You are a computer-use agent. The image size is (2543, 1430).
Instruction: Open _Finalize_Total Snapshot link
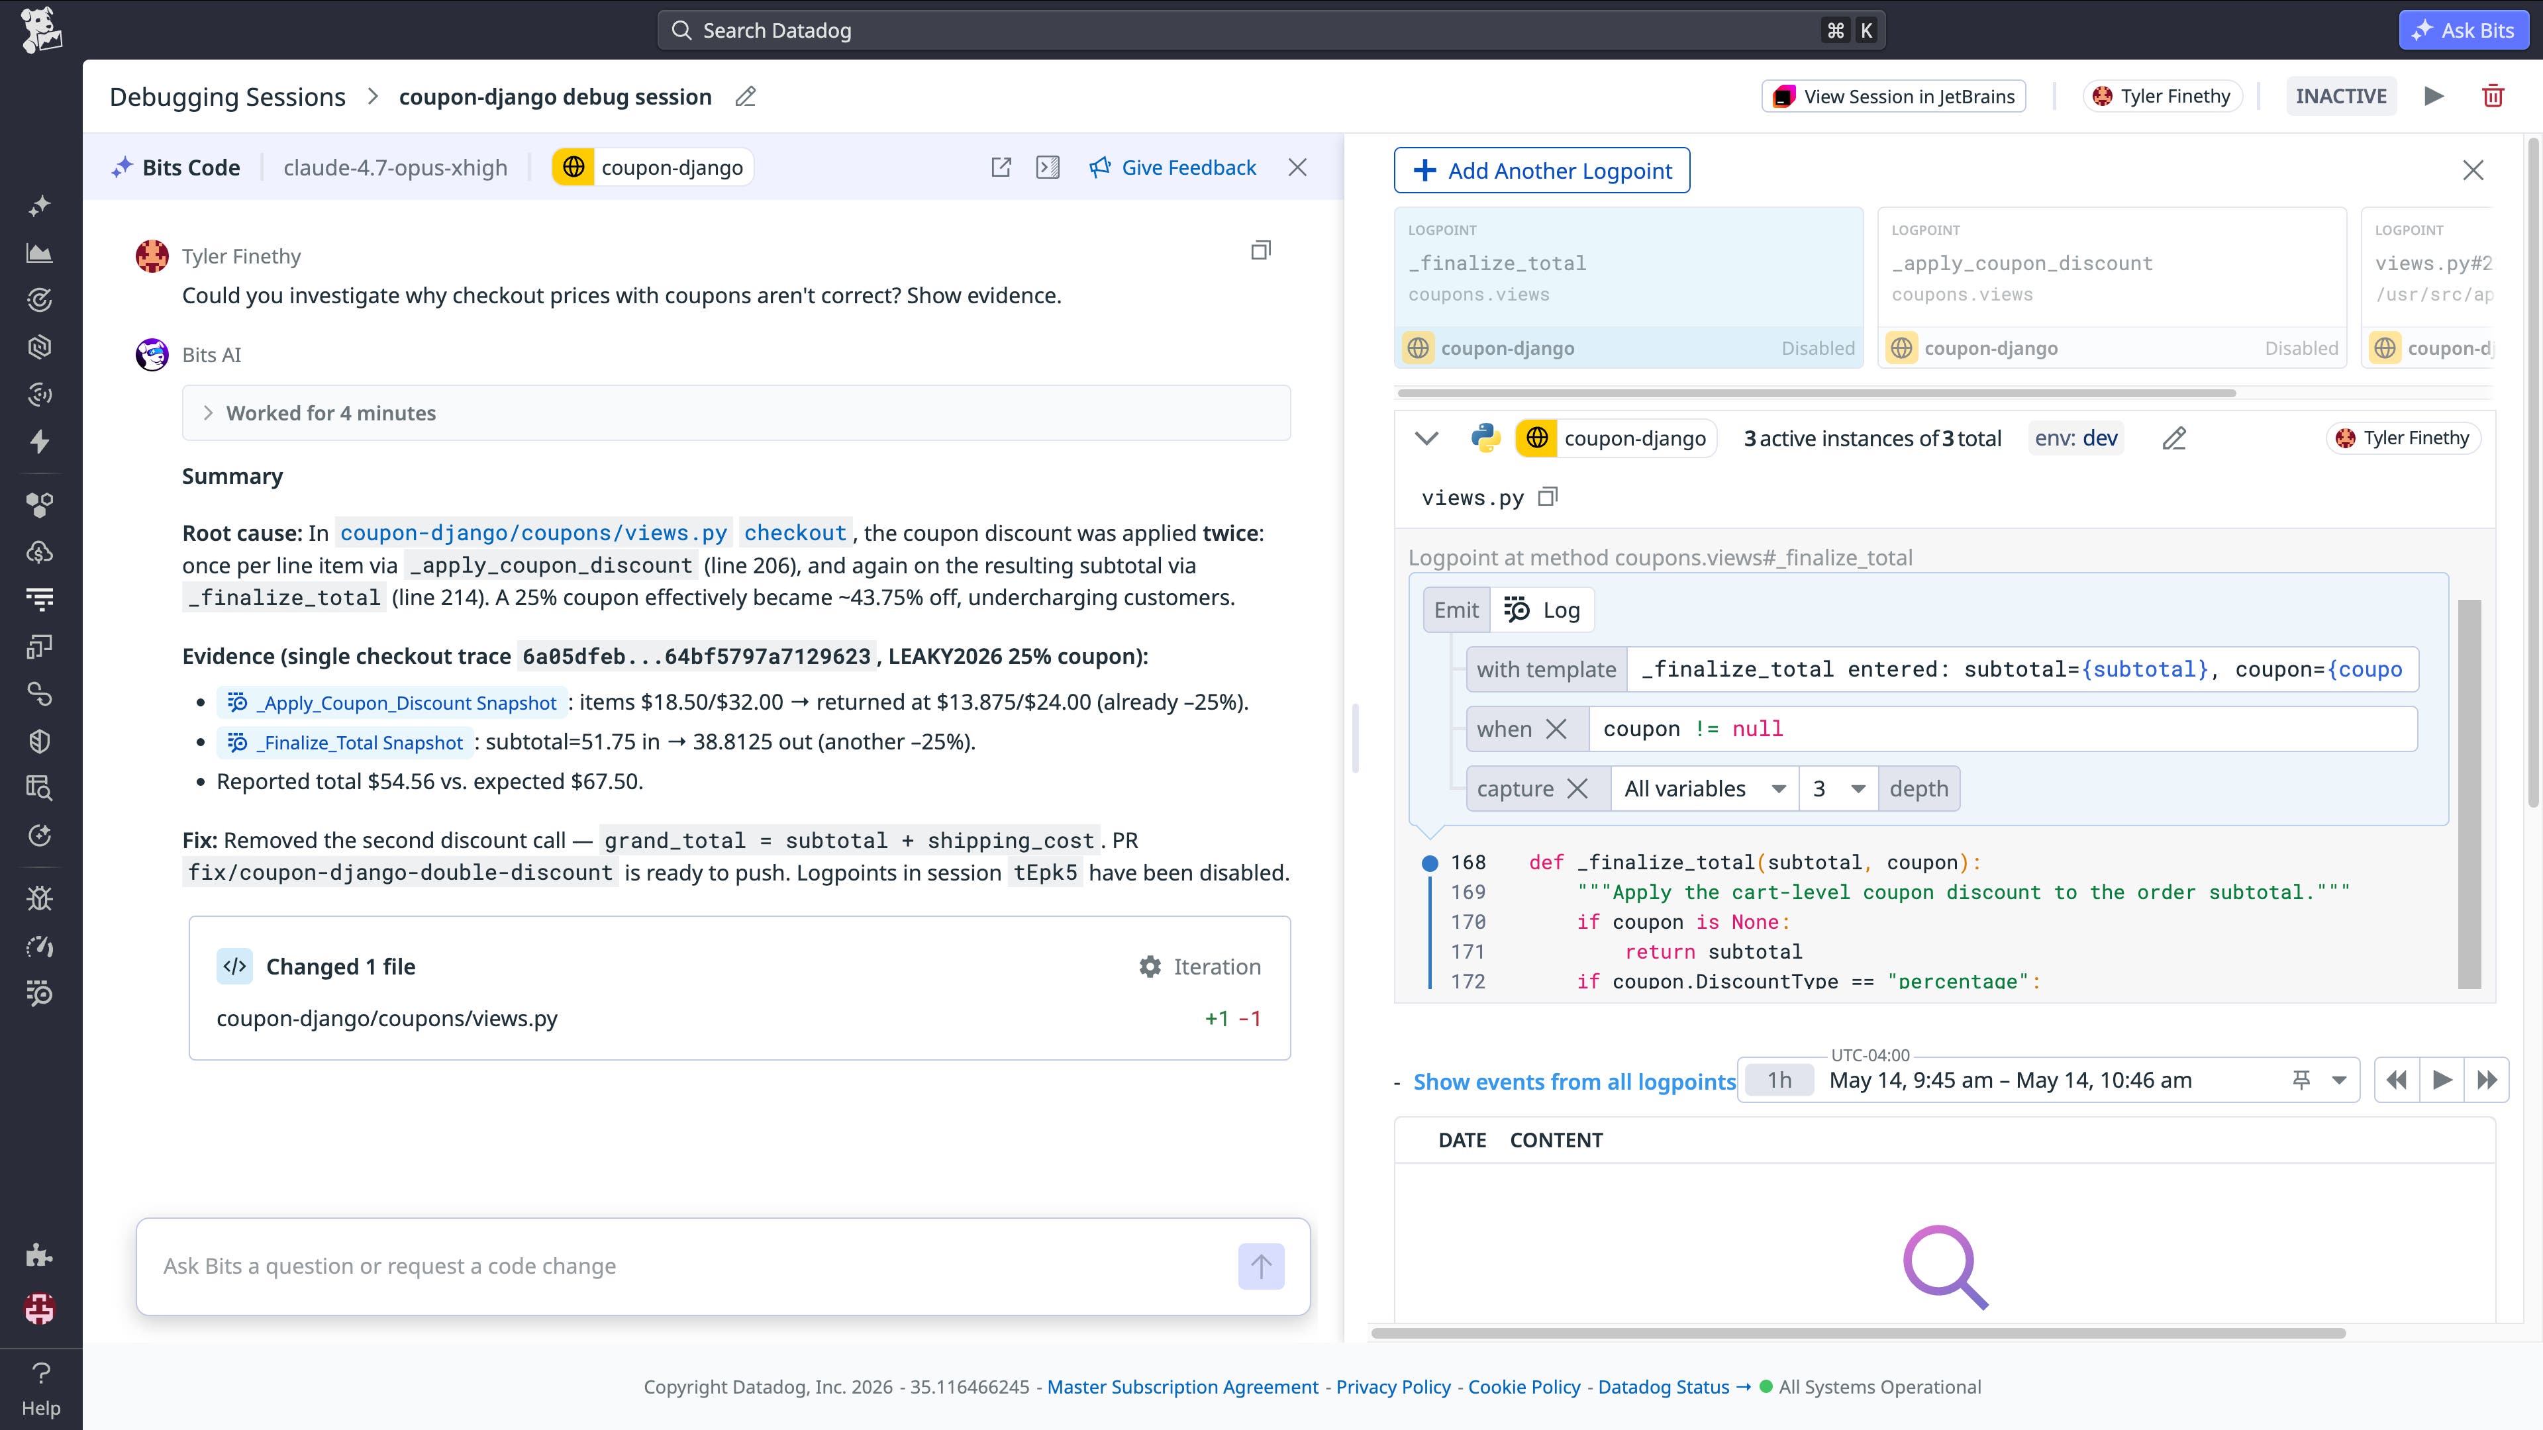(346, 742)
